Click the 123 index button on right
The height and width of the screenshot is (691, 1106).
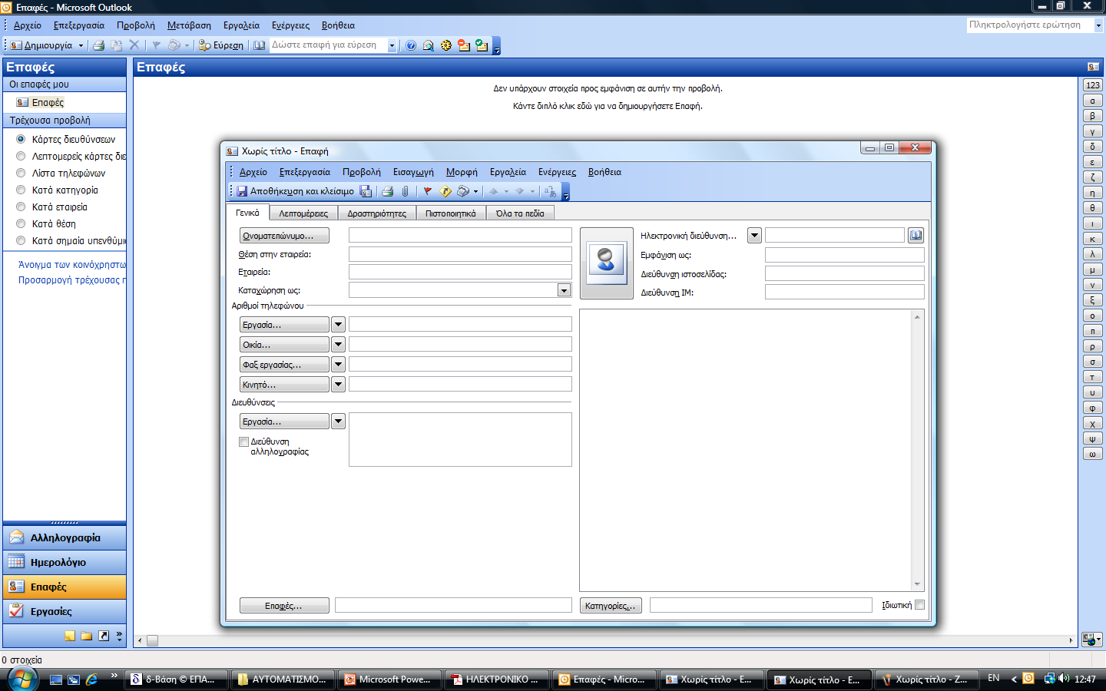pos(1093,85)
